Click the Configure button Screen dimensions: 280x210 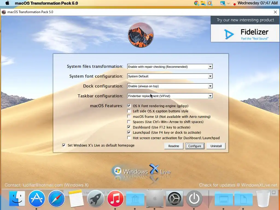[195, 146]
